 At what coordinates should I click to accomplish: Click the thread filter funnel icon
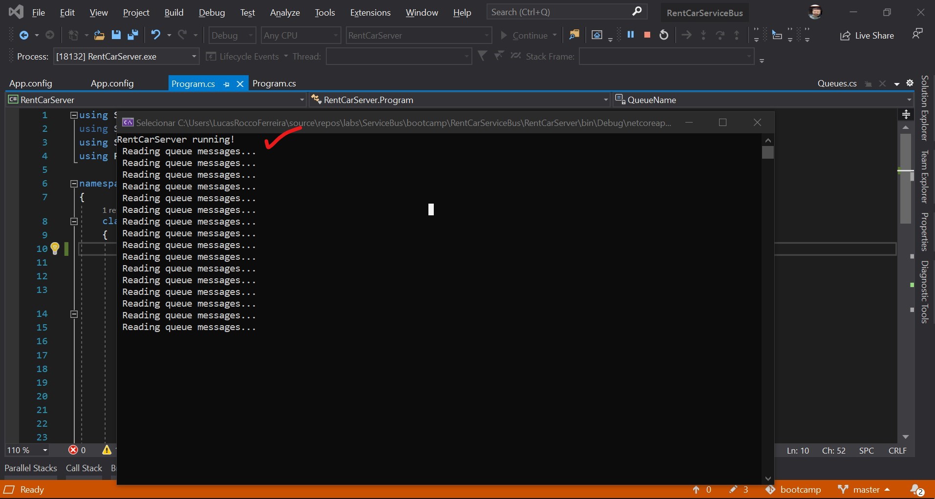[x=482, y=56]
